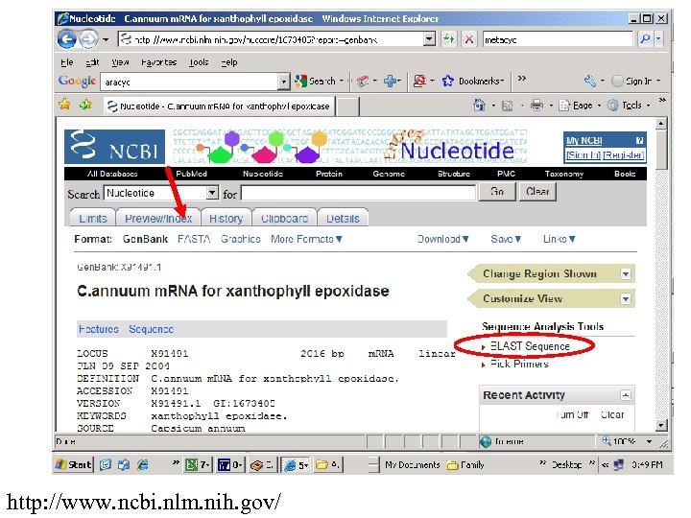This screenshot has height=518, width=691.
Task: Click the Bookmarks star icon in Google toolbar
Action: pyautogui.click(x=448, y=81)
